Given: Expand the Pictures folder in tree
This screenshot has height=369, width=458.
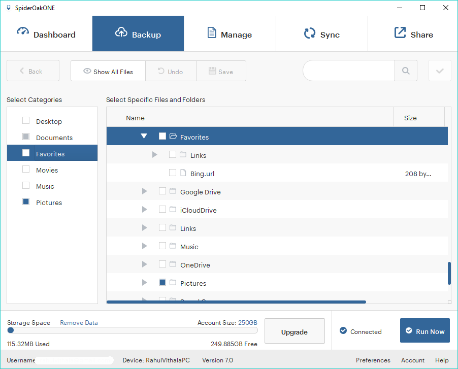Looking at the screenshot, I should (144, 283).
